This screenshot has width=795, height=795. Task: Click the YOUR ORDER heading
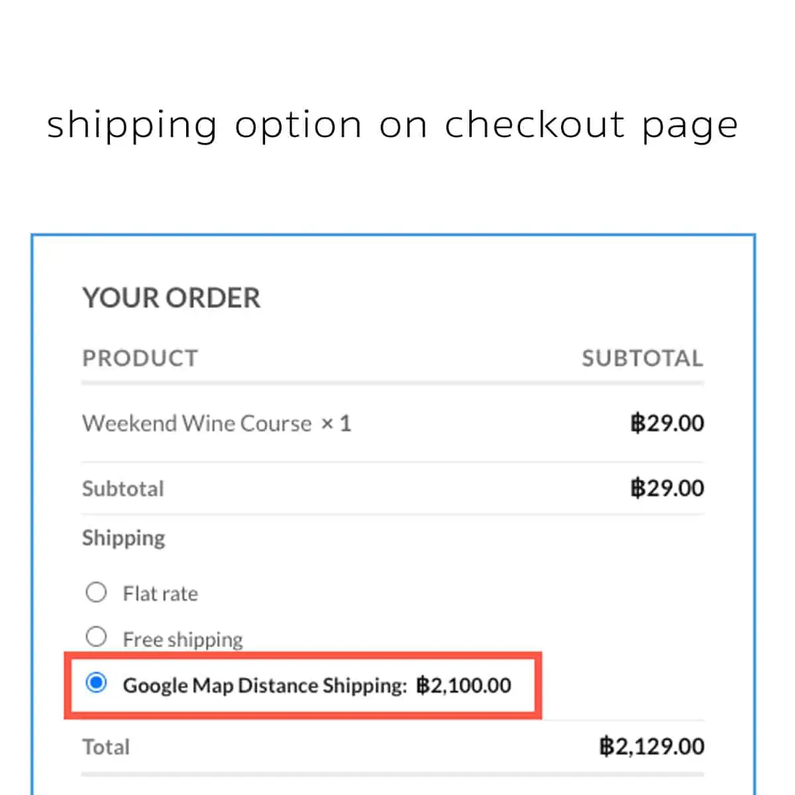(171, 298)
